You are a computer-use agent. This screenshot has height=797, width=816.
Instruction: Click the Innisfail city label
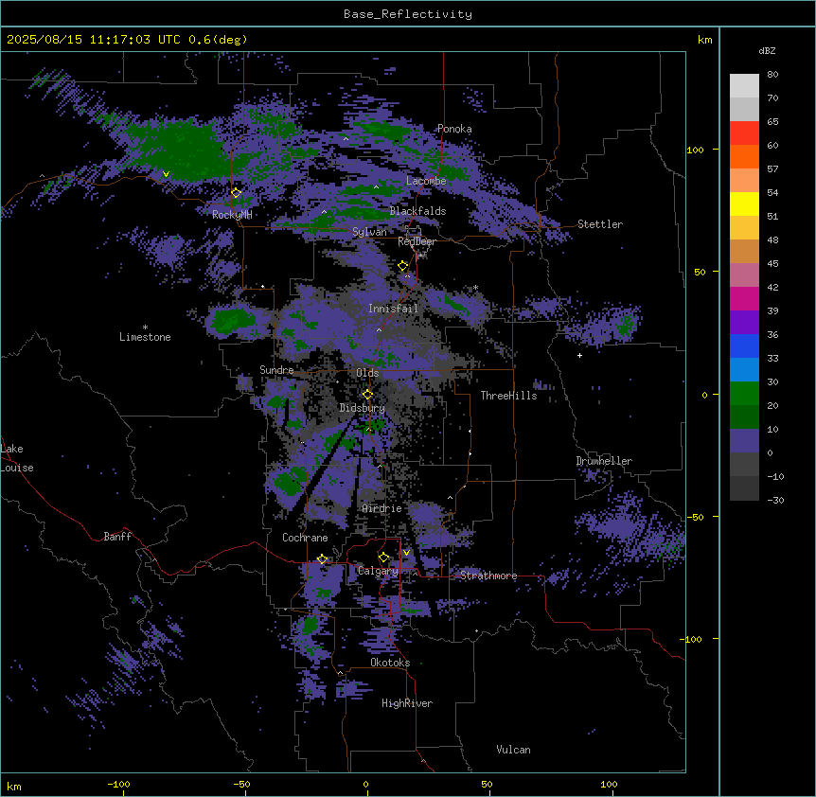pyautogui.click(x=393, y=309)
